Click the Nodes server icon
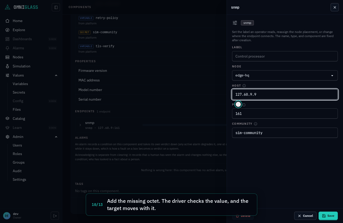The height and width of the screenshot is (223, 343). pos(8,57)
